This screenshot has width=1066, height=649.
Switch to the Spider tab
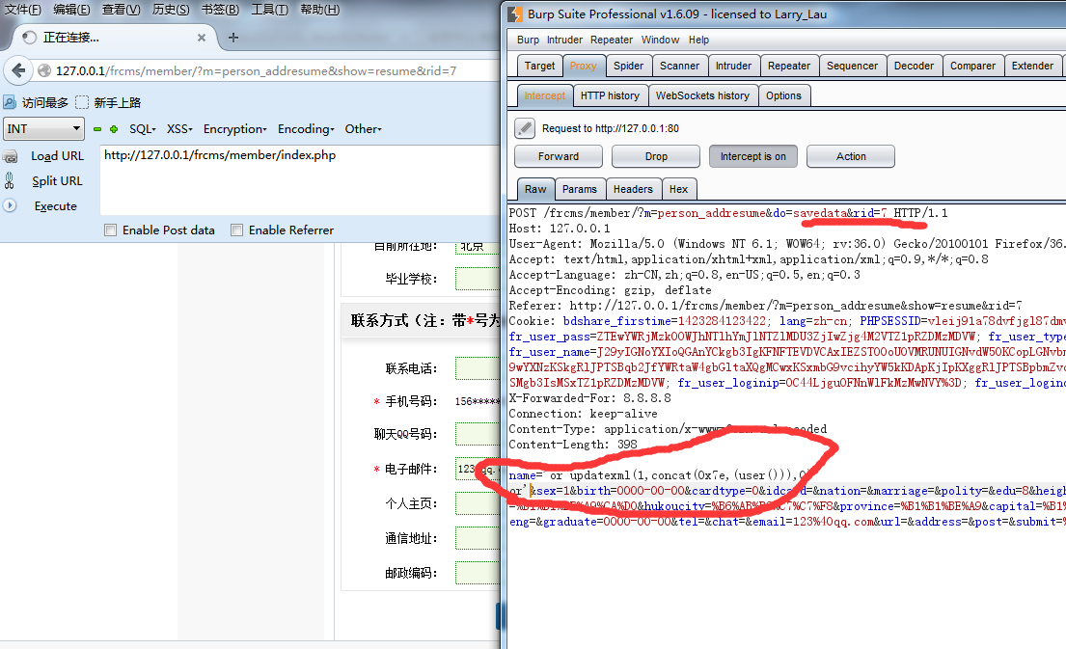pos(628,66)
